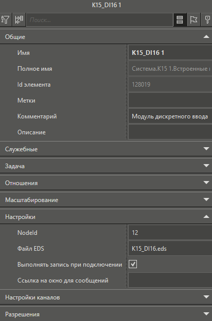Click the Полное имя field value
Viewport: 212px width, 321px height.
coord(170,69)
